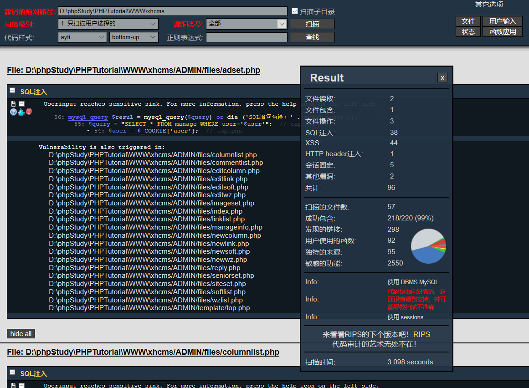Click the SQL注入 count row in Result
The image size is (529, 388).
[376, 133]
